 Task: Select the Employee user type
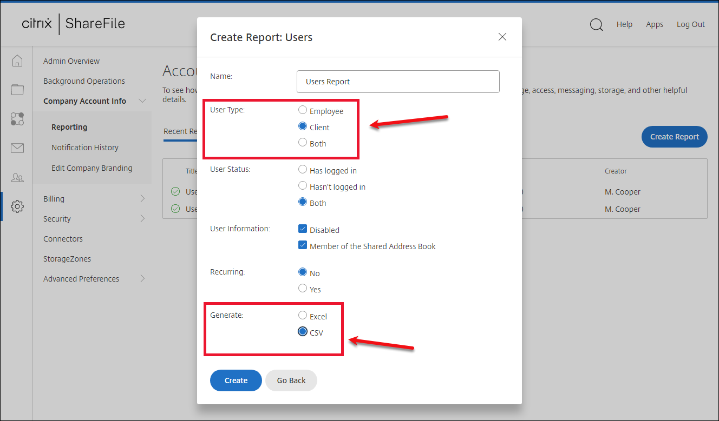303,110
